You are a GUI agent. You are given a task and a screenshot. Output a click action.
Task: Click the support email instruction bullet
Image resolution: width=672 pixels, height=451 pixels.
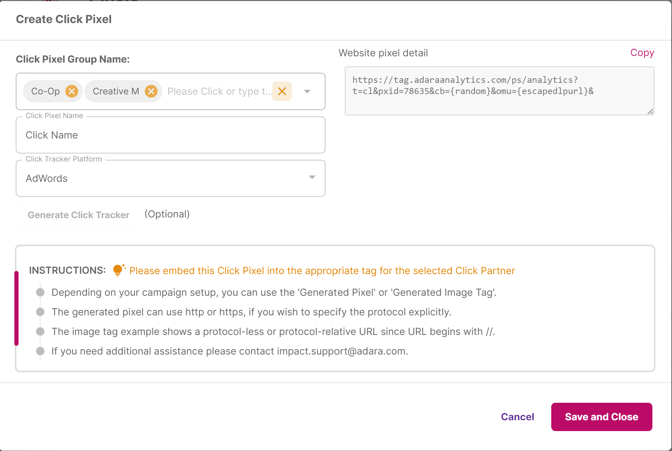[x=41, y=351]
